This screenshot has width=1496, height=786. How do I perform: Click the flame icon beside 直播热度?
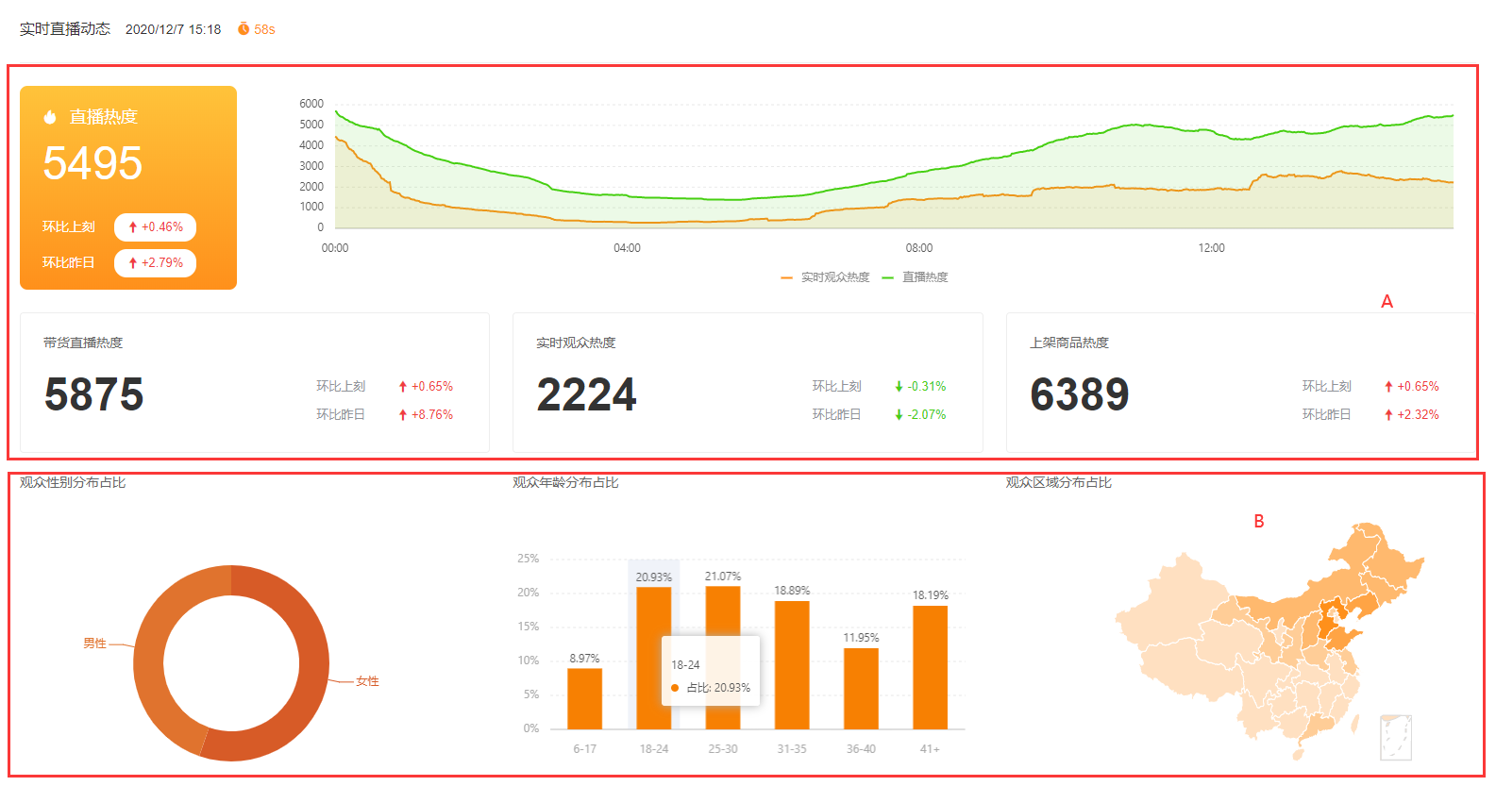pyautogui.click(x=50, y=117)
